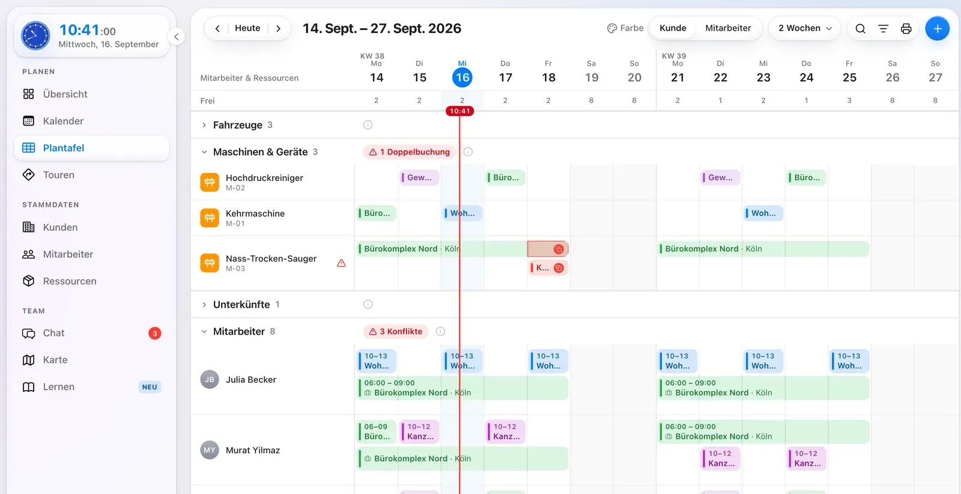Open Kunden in sidebar
Image resolution: width=961 pixels, height=494 pixels.
pyautogui.click(x=92, y=227)
